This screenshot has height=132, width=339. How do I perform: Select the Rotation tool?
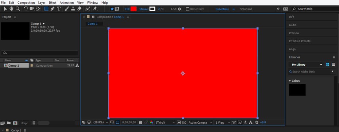pos(26,9)
